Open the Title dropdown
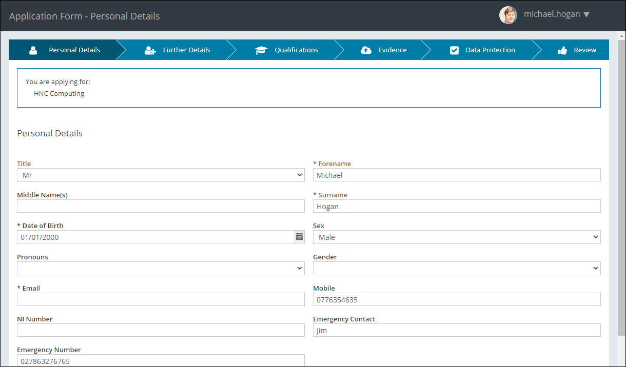Image resolution: width=626 pixels, height=367 pixels. click(161, 175)
